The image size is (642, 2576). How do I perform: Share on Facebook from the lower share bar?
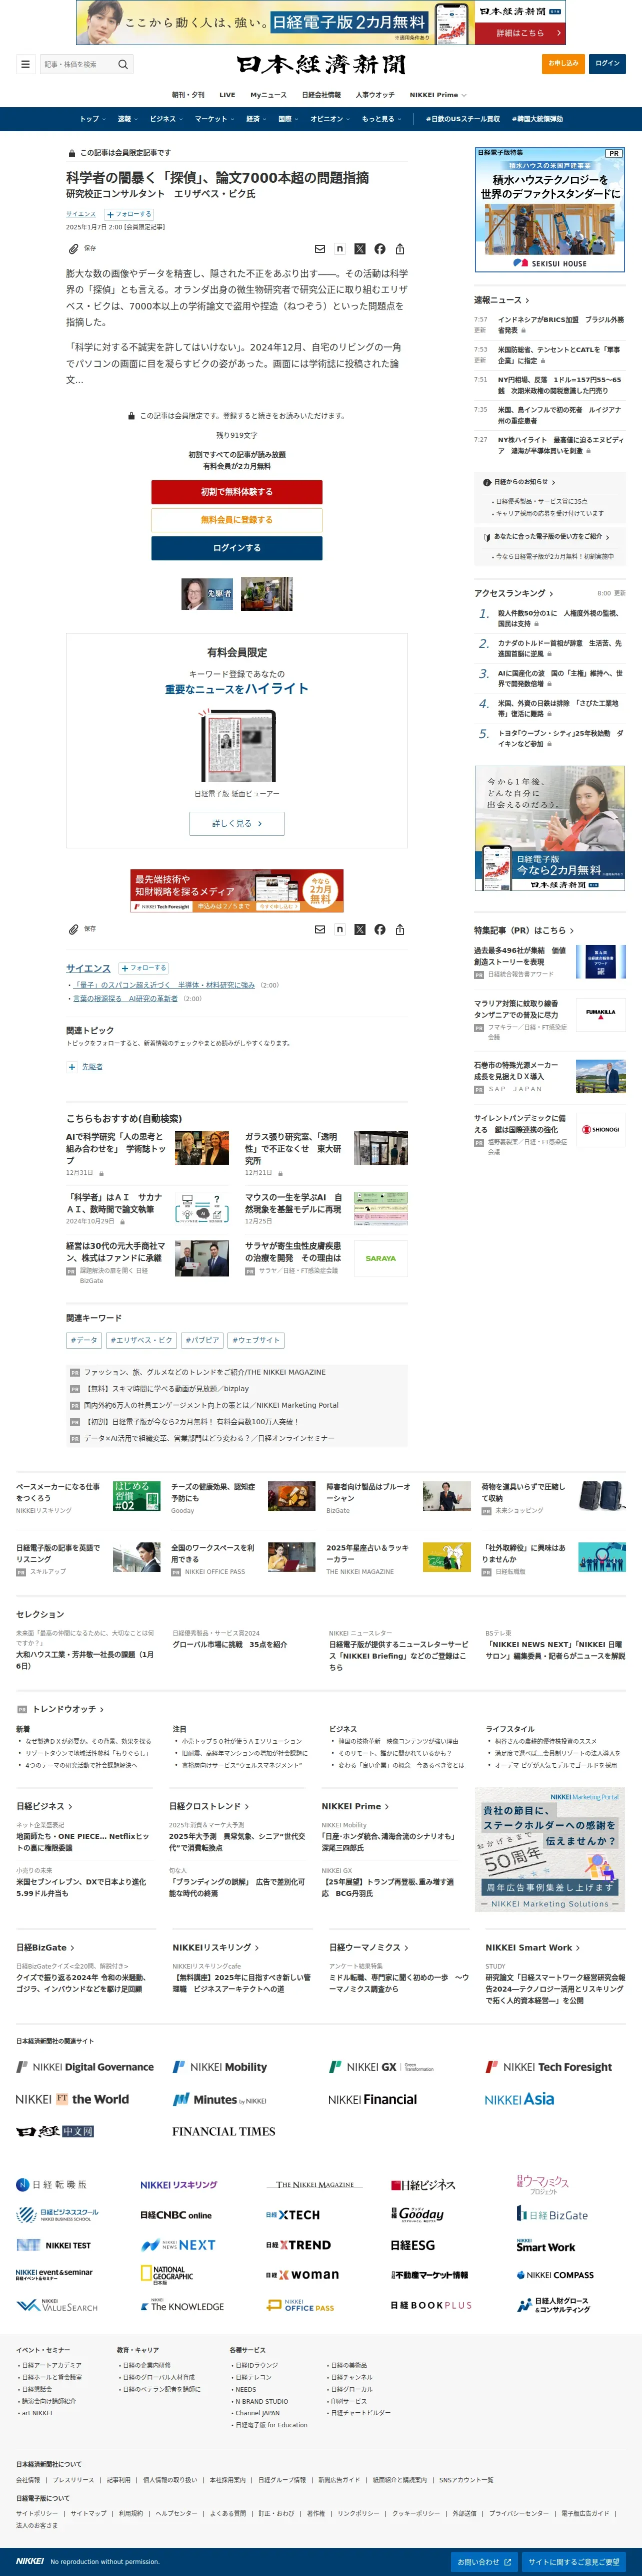[379, 929]
